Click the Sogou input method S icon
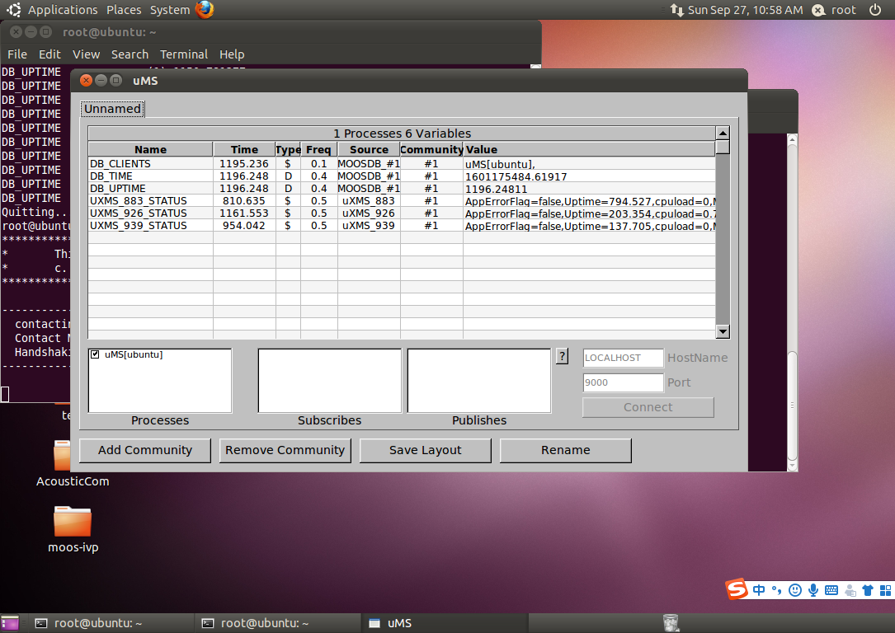 (x=737, y=589)
